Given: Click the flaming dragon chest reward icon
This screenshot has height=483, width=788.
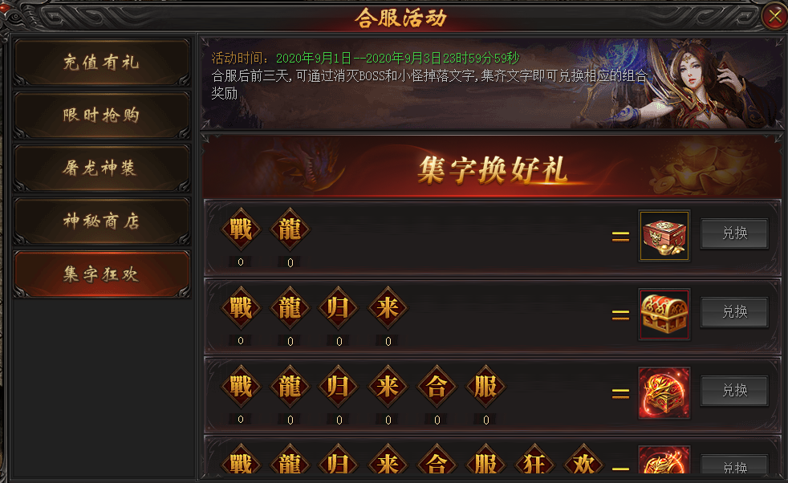Looking at the screenshot, I should [x=664, y=392].
